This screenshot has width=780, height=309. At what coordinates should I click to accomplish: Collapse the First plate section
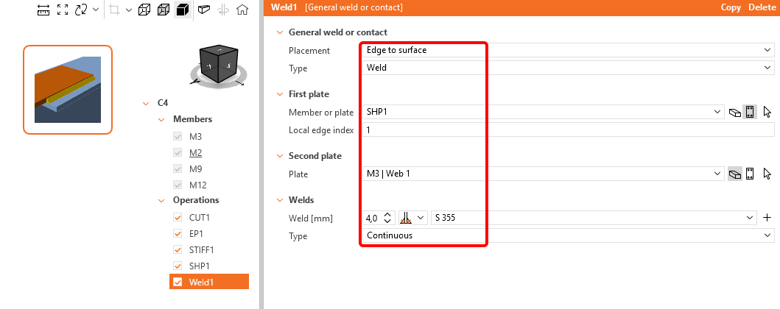tap(279, 94)
